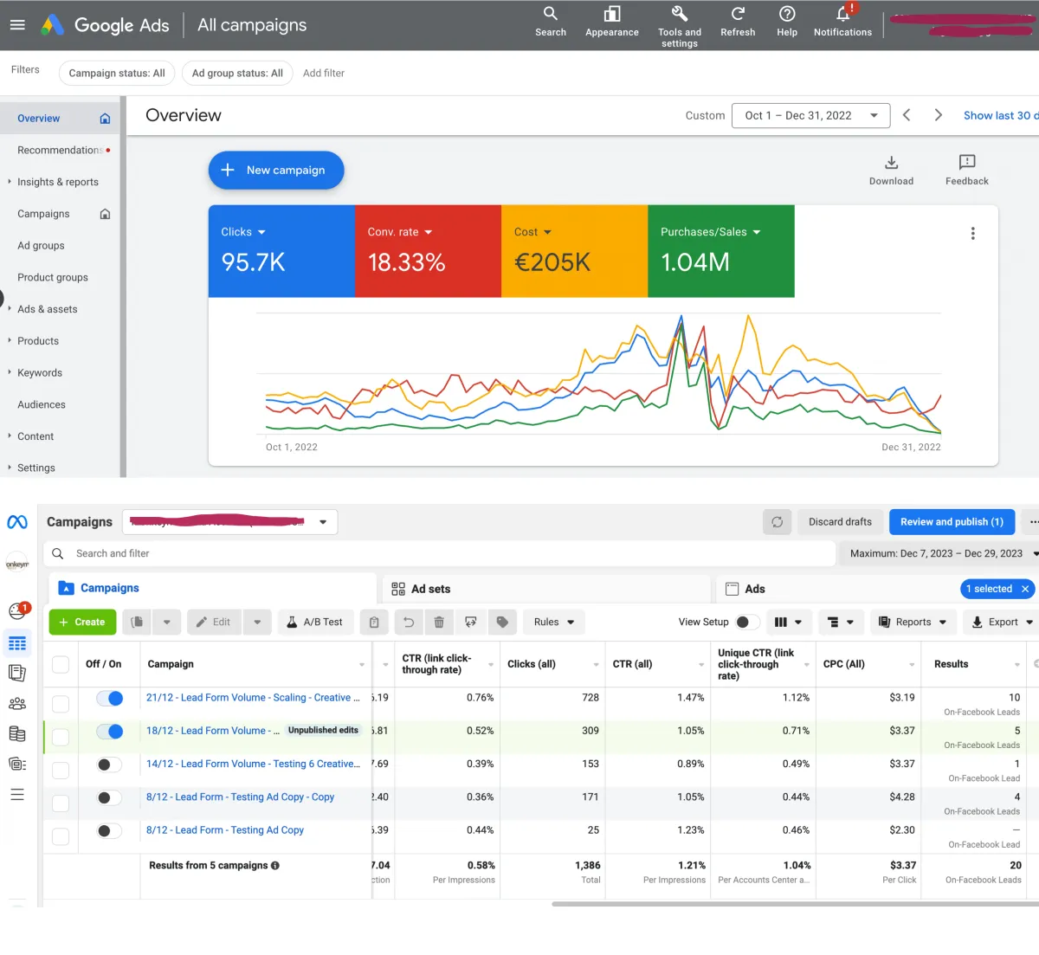Open the Reports dropdown menu
Screen dimensions: 1039x955
pyautogui.click(x=913, y=622)
